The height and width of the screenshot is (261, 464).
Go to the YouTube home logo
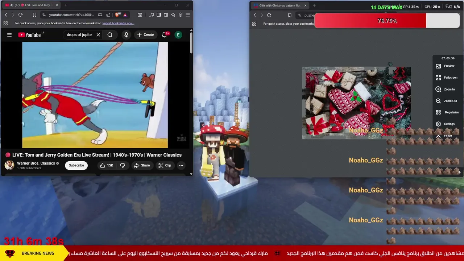[x=30, y=35]
